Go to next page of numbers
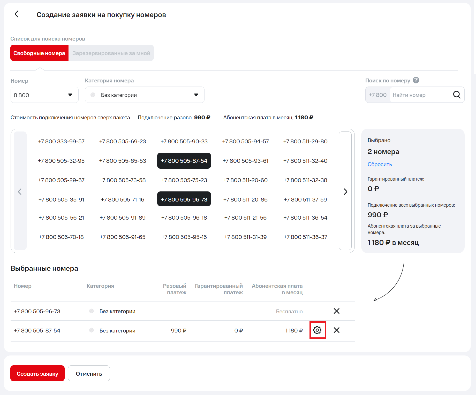 [345, 191]
